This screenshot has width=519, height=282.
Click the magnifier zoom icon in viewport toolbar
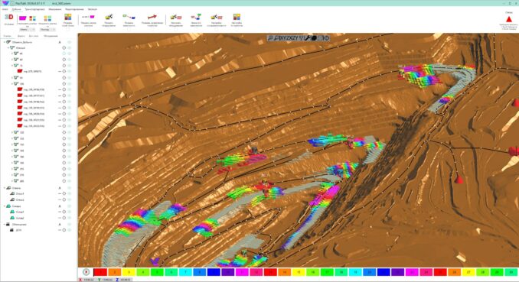(270, 38)
